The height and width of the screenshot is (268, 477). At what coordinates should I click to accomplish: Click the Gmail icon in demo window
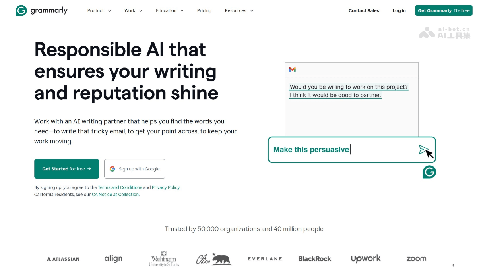click(292, 70)
